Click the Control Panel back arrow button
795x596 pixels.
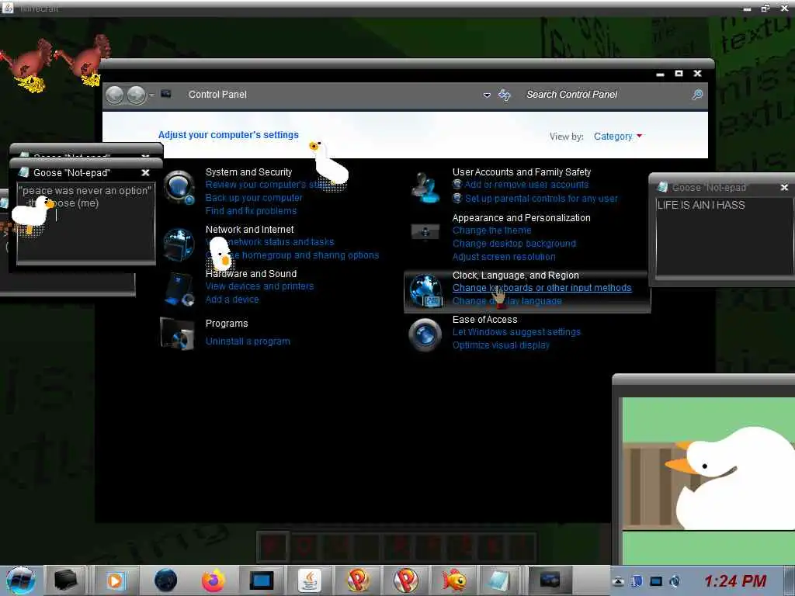click(115, 95)
